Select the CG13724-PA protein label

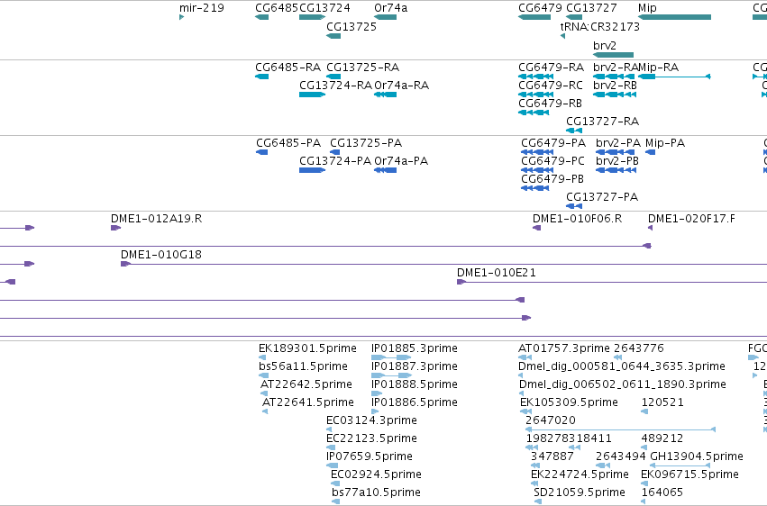(335, 160)
